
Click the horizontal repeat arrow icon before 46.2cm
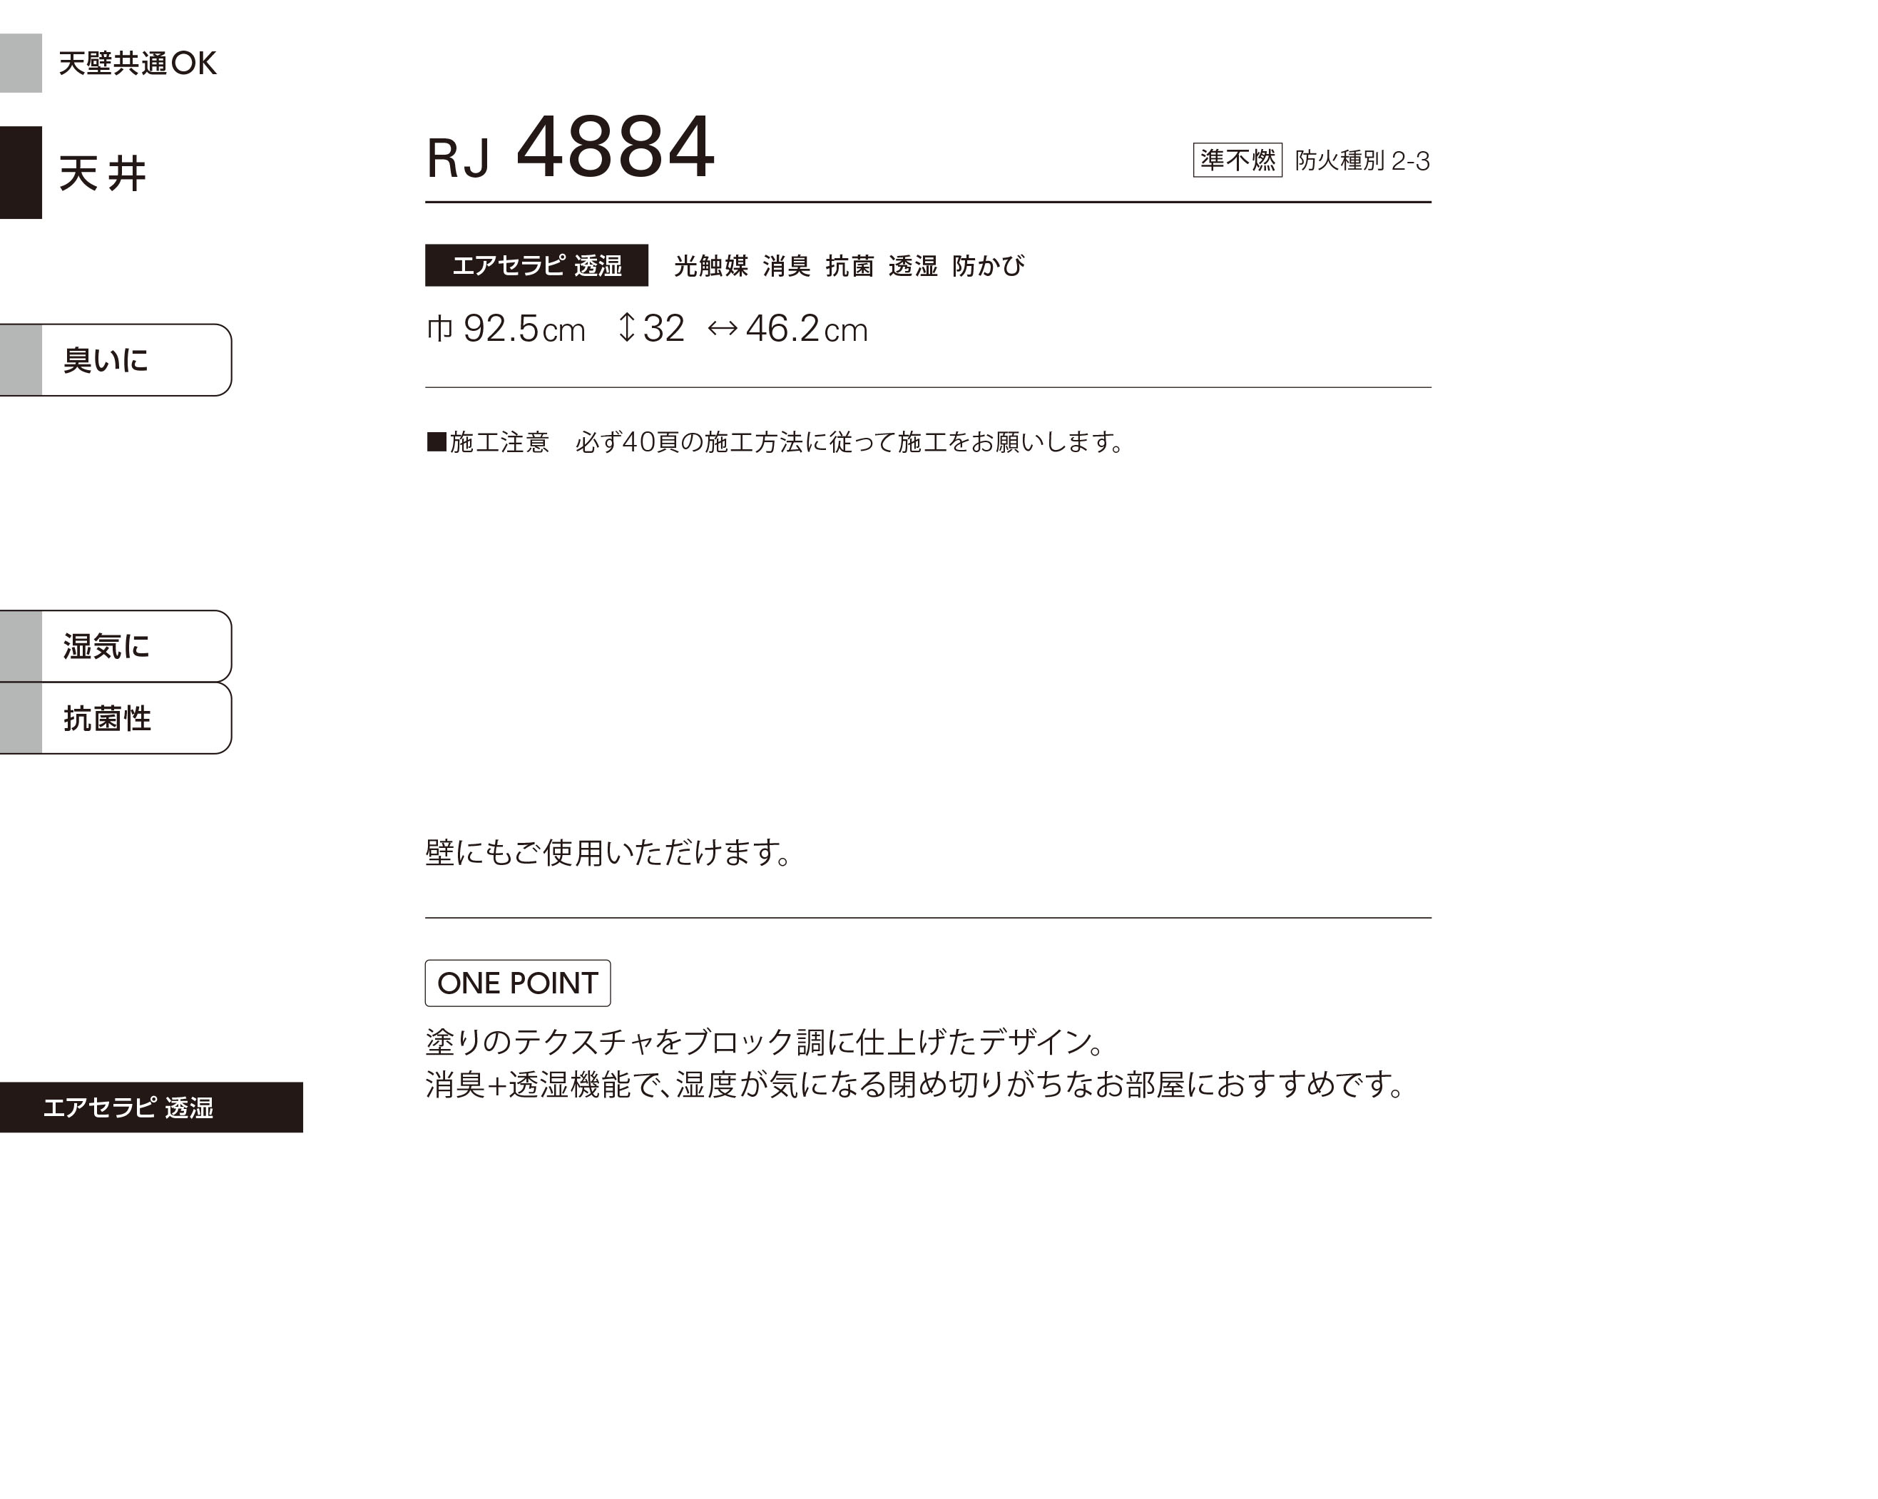click(722, 328)
